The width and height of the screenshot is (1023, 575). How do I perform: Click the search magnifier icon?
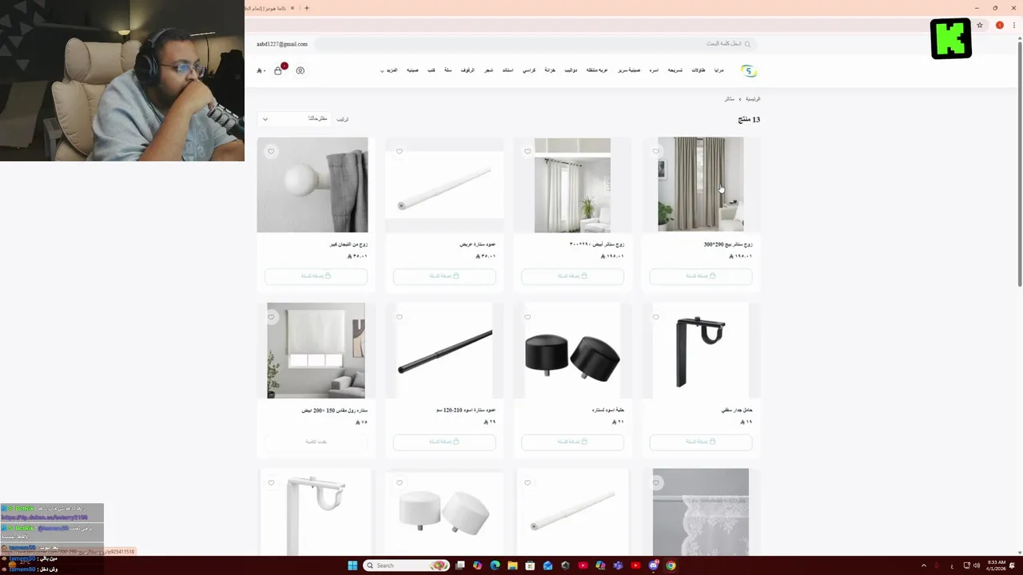pos(747,44)
